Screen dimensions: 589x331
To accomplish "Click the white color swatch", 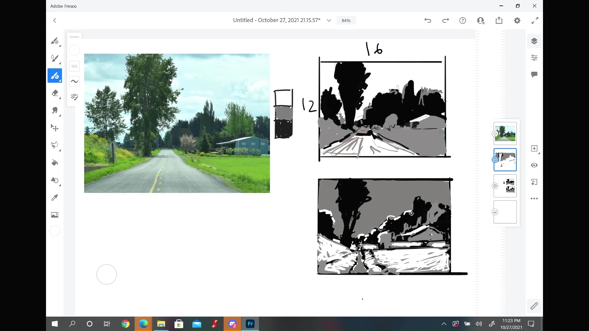I will pyautogui.click(x=55, y=231).
